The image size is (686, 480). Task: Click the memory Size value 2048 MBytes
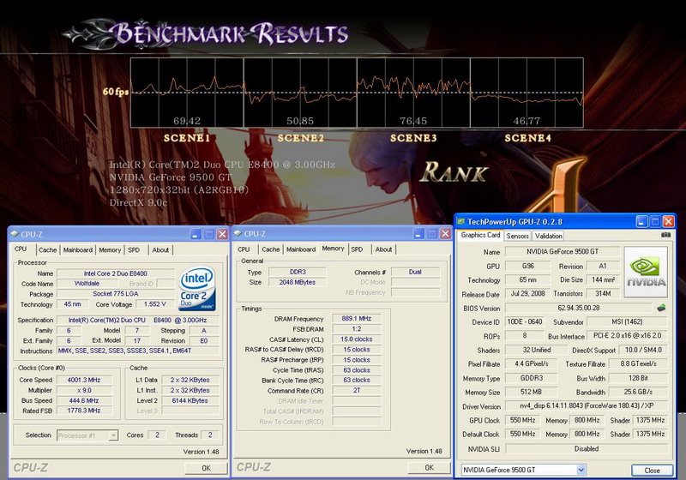click(x=298, y=282)
